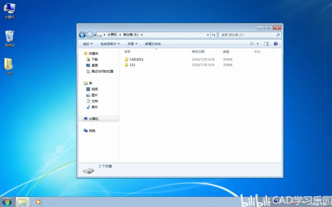
Task: Select the 计算机 desktop icon
Action: [x=9, y=11]
